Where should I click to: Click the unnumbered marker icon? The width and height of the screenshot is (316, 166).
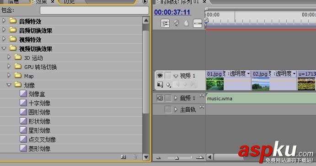click(186, 23)
